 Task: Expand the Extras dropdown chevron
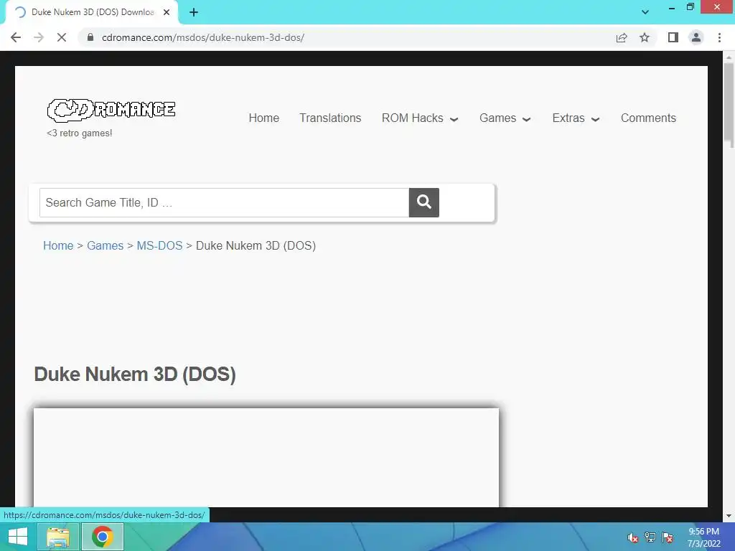[595, 120]
